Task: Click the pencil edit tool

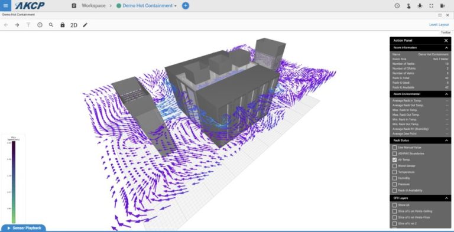Action: (x=85, y=25)
